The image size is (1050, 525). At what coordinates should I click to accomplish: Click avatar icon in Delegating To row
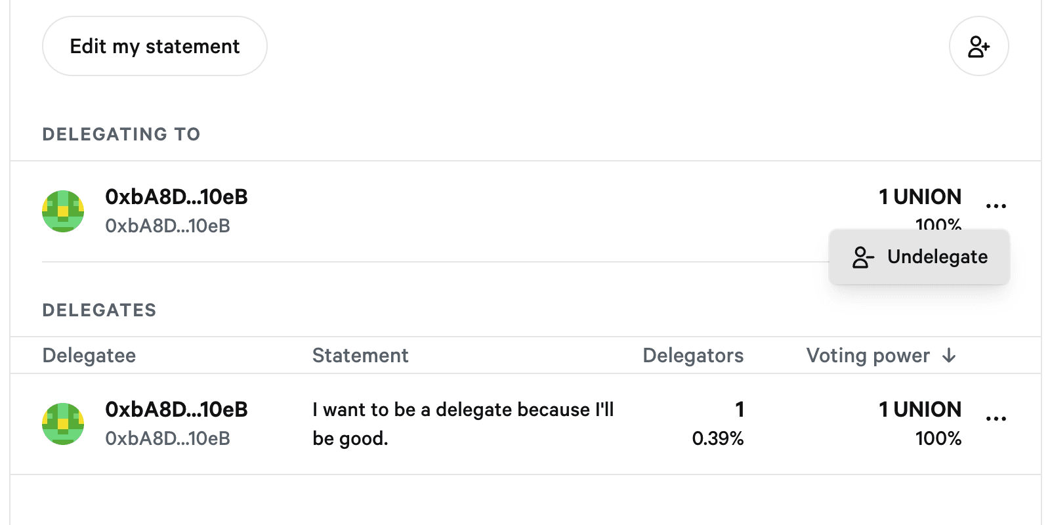63,211
